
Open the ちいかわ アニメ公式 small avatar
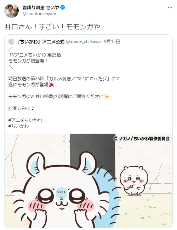[11, 42]
